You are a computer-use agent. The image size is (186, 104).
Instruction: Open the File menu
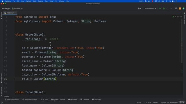(x=14, y=1)
